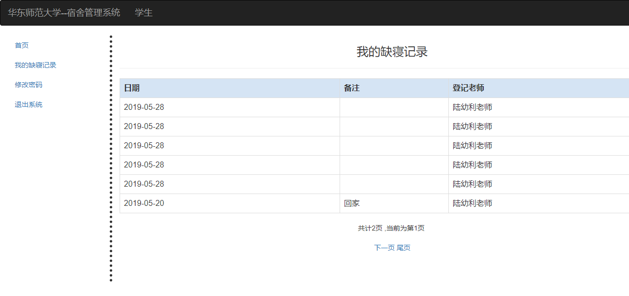Select the 回家 remark cell
The width and height of the screenshot is (629, 296).
click(x=352, y=203)
